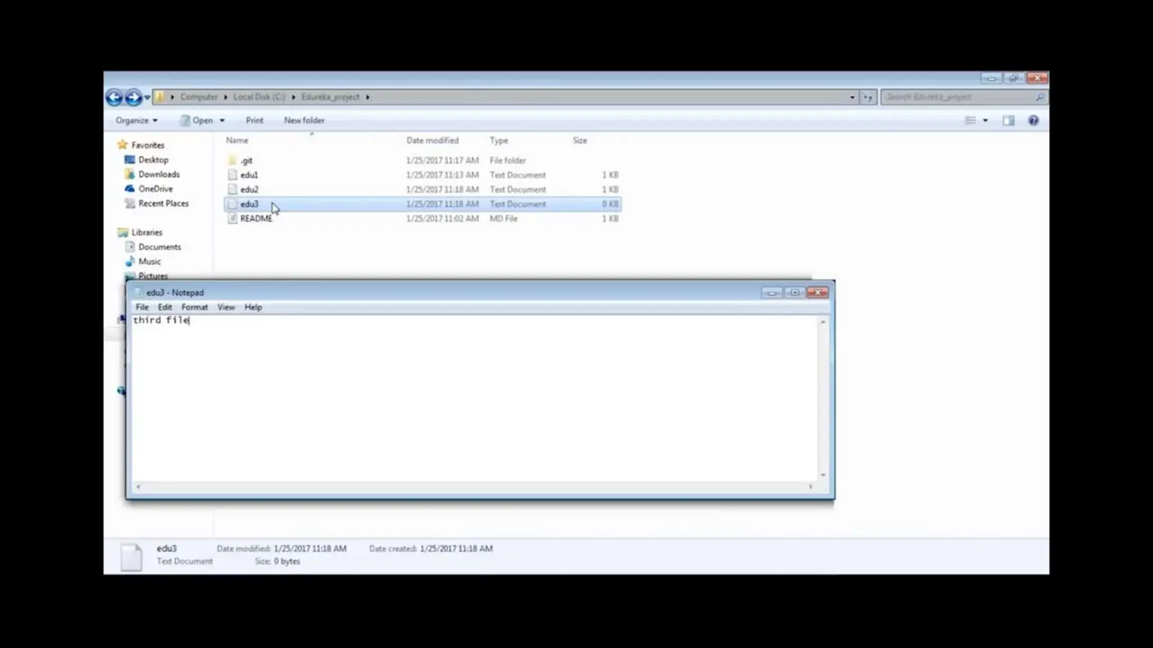This screenshot has width=1153, height=648.
Task: Sort by the Name column header
Action: (236, 141)
